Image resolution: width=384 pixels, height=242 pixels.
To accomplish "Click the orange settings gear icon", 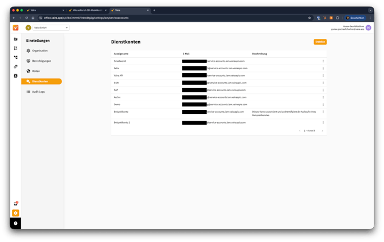I will tap(15, 213).
